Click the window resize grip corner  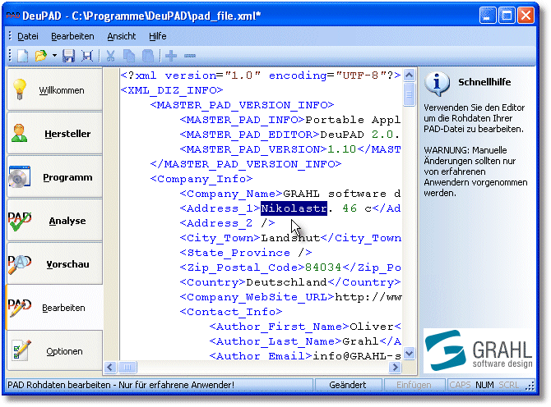pos(530,386)
